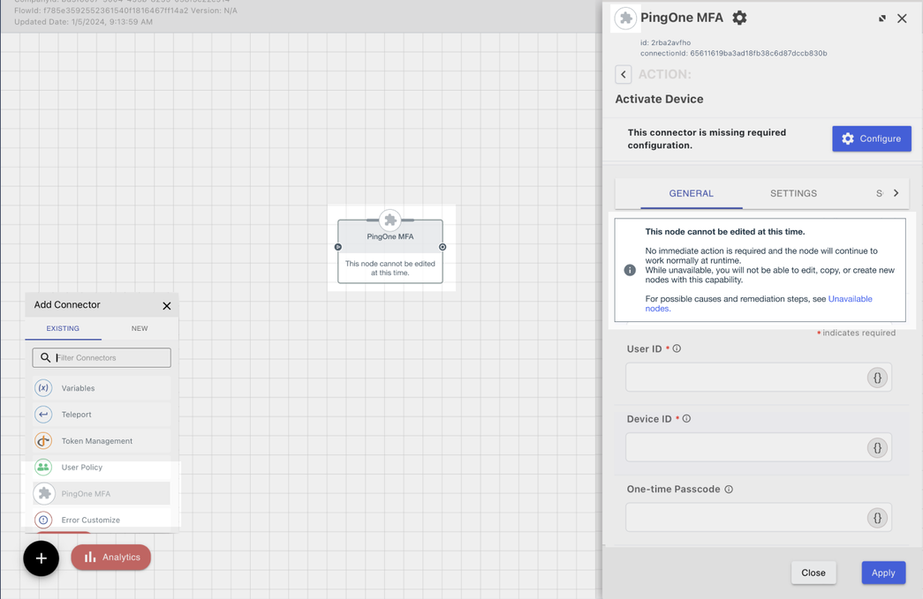Open variable picker for User ID field
This screenshot has height=599, width=923.
[x=877, y=378]
